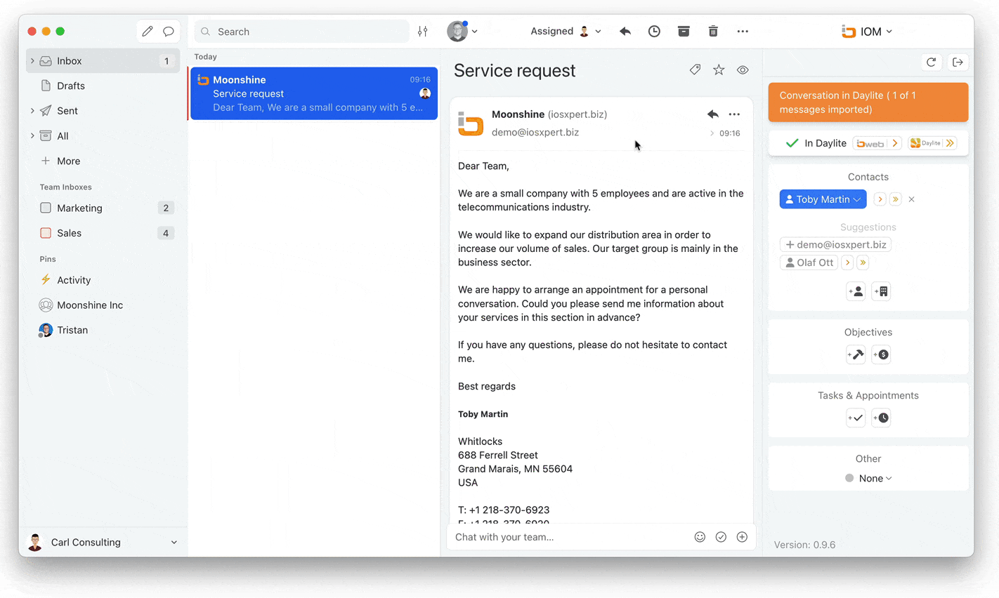Open new chat speech bubble icon

[169, 32]
